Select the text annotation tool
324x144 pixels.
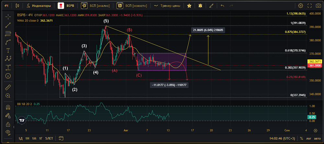click(8, 50)
